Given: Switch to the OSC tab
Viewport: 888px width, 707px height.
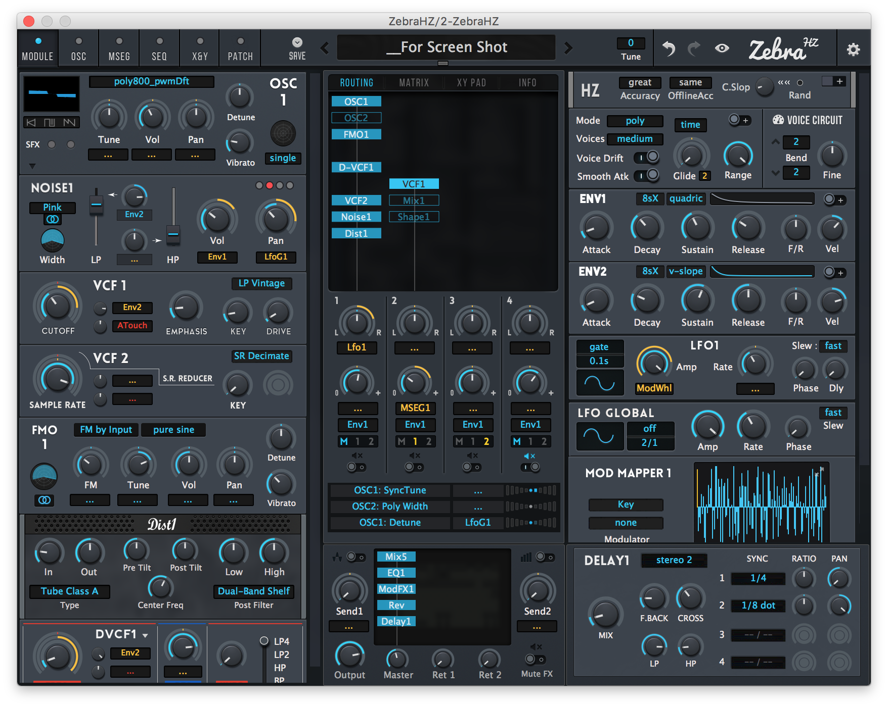Looking at the screenshot, I should pos(78,49).
